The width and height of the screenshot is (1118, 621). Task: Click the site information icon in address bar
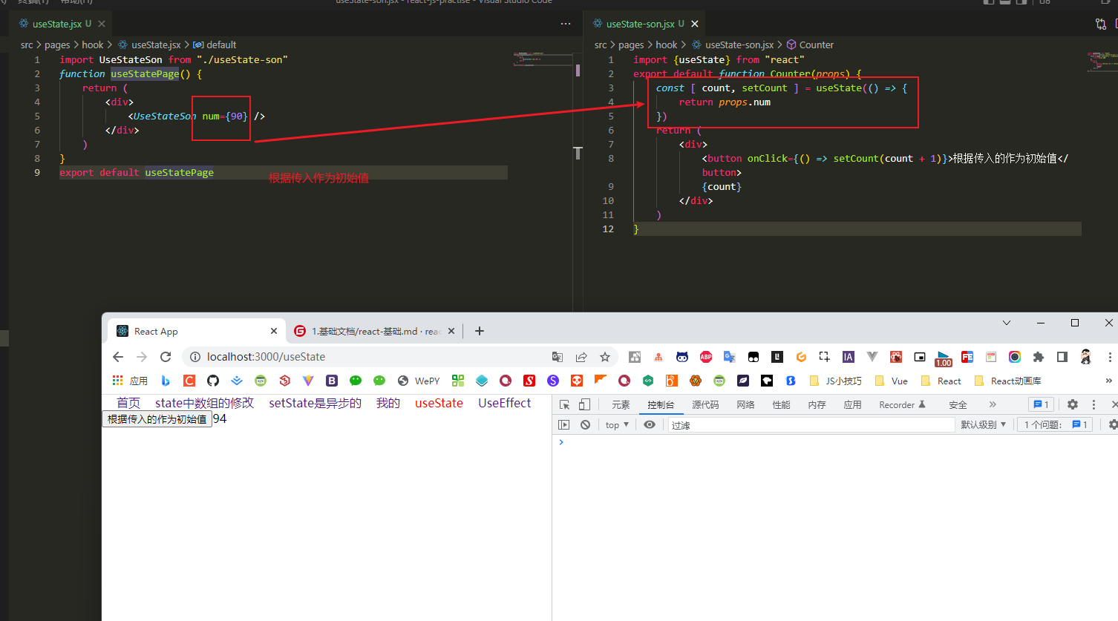[x=195, y=357]
